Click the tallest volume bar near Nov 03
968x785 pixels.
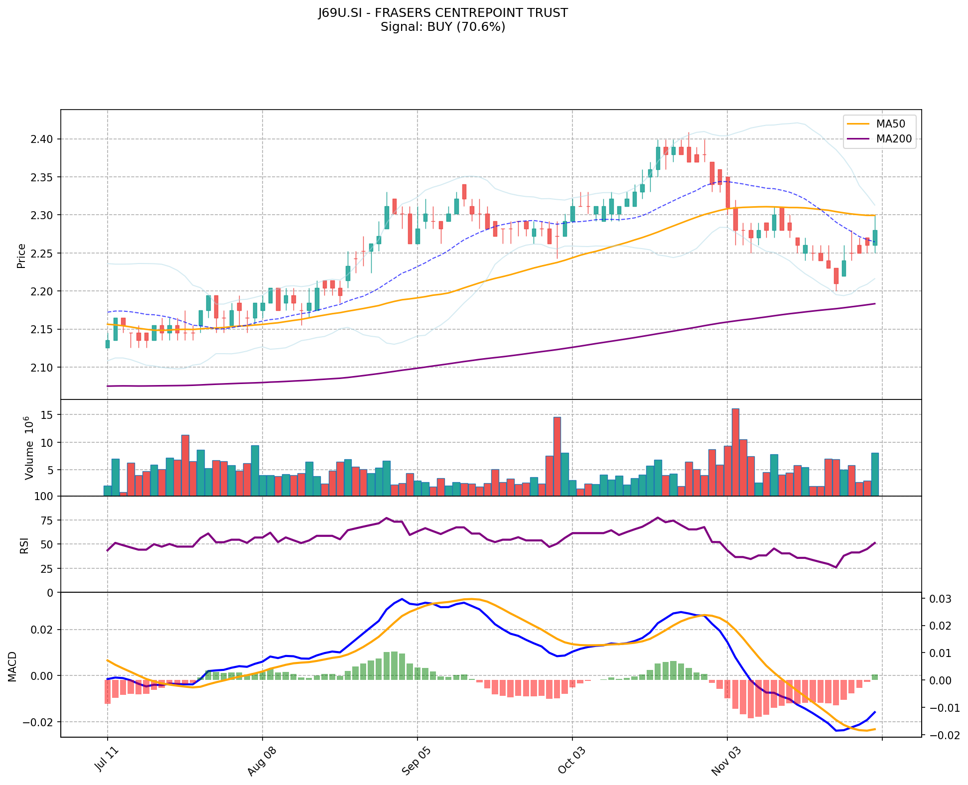click(735, 452)
